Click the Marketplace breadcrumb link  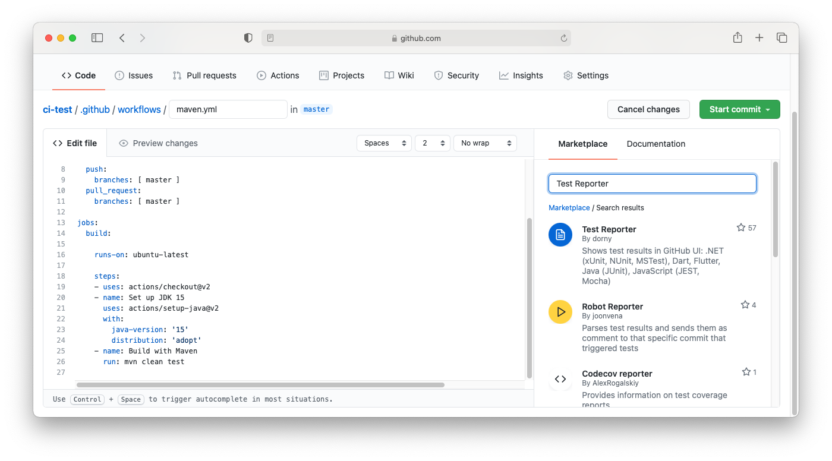coord(569,208)
